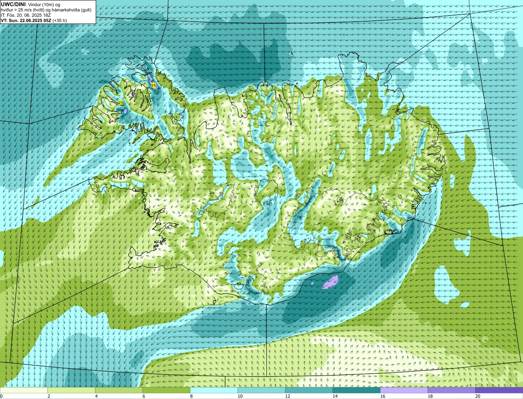This screenshot has height=399, width=523.
Task: Click the "8" label on the wind scale
Action: point(191,396)
